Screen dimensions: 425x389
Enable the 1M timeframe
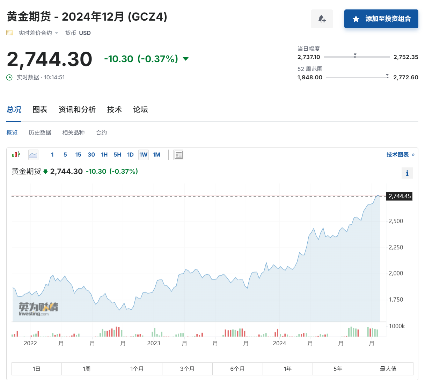pos(156,154)
